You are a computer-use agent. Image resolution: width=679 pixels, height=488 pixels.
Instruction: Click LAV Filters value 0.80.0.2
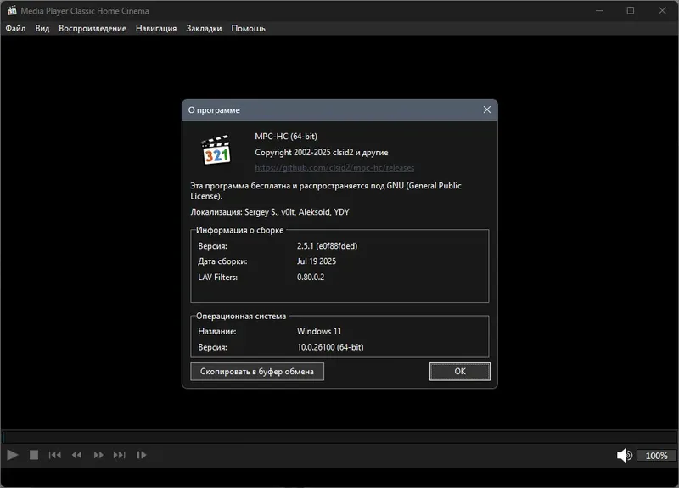coord(311,278)
